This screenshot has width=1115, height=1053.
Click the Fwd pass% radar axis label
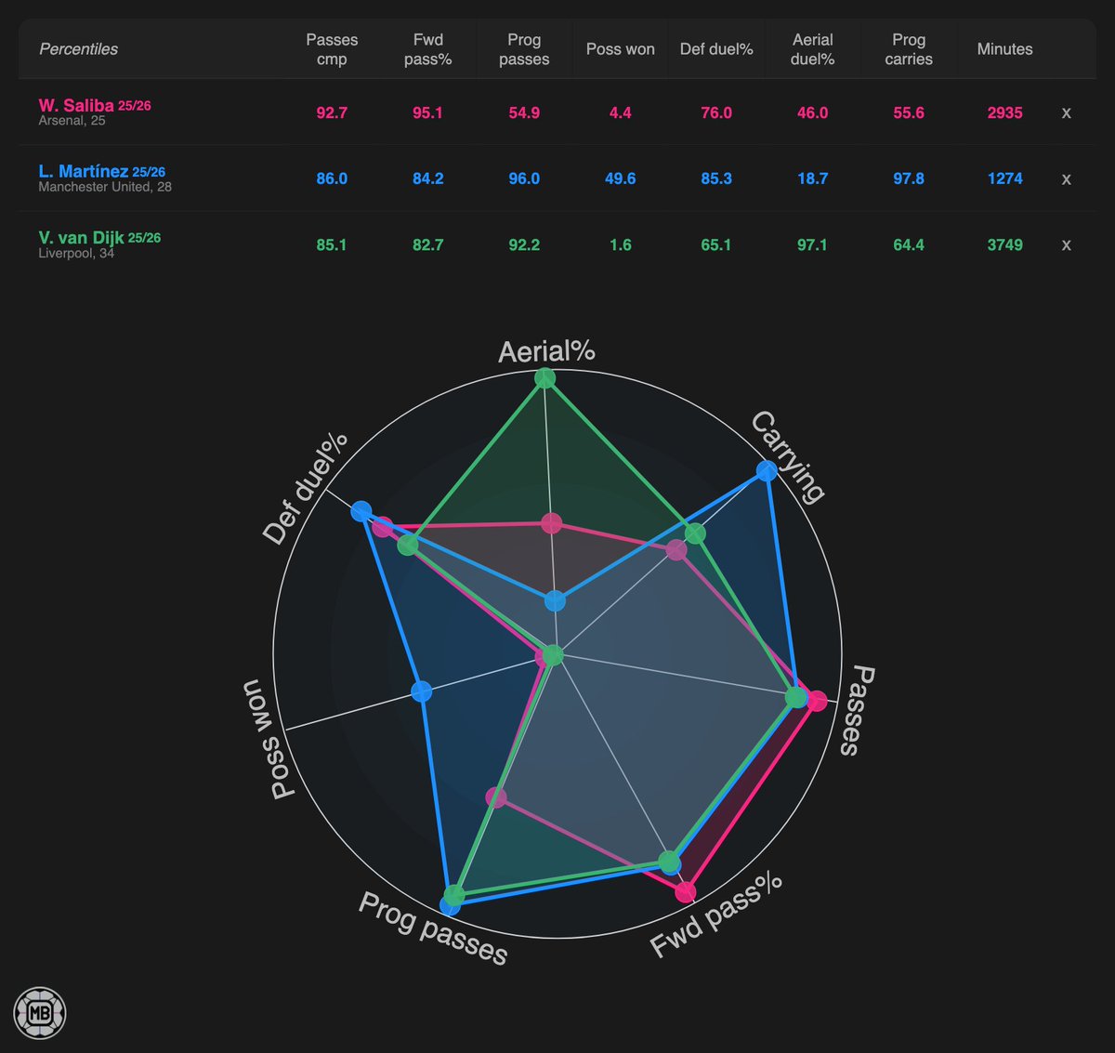click(x=716, y=916)
